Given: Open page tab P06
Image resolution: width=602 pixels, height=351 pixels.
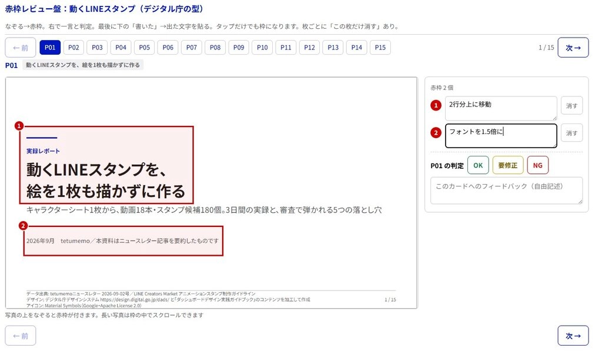Looking at the screenshot, I should coord(168,48).
